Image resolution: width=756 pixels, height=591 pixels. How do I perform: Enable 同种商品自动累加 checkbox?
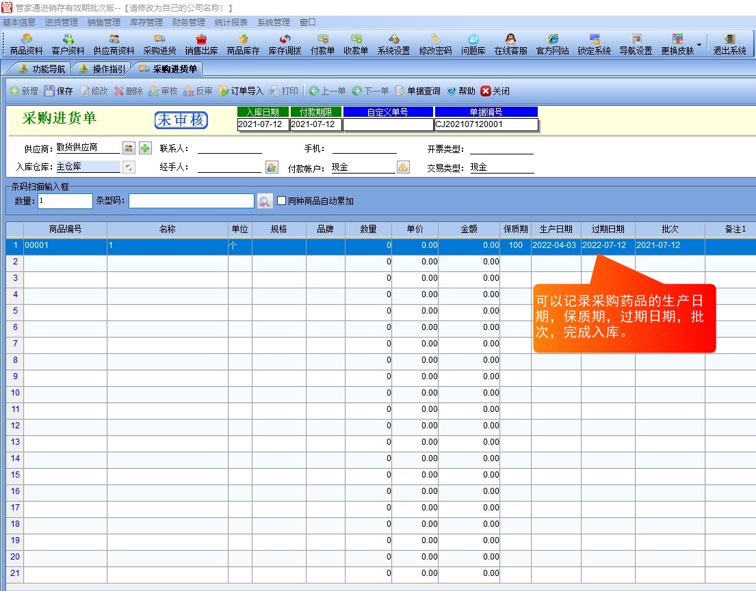tap(281, 201)
